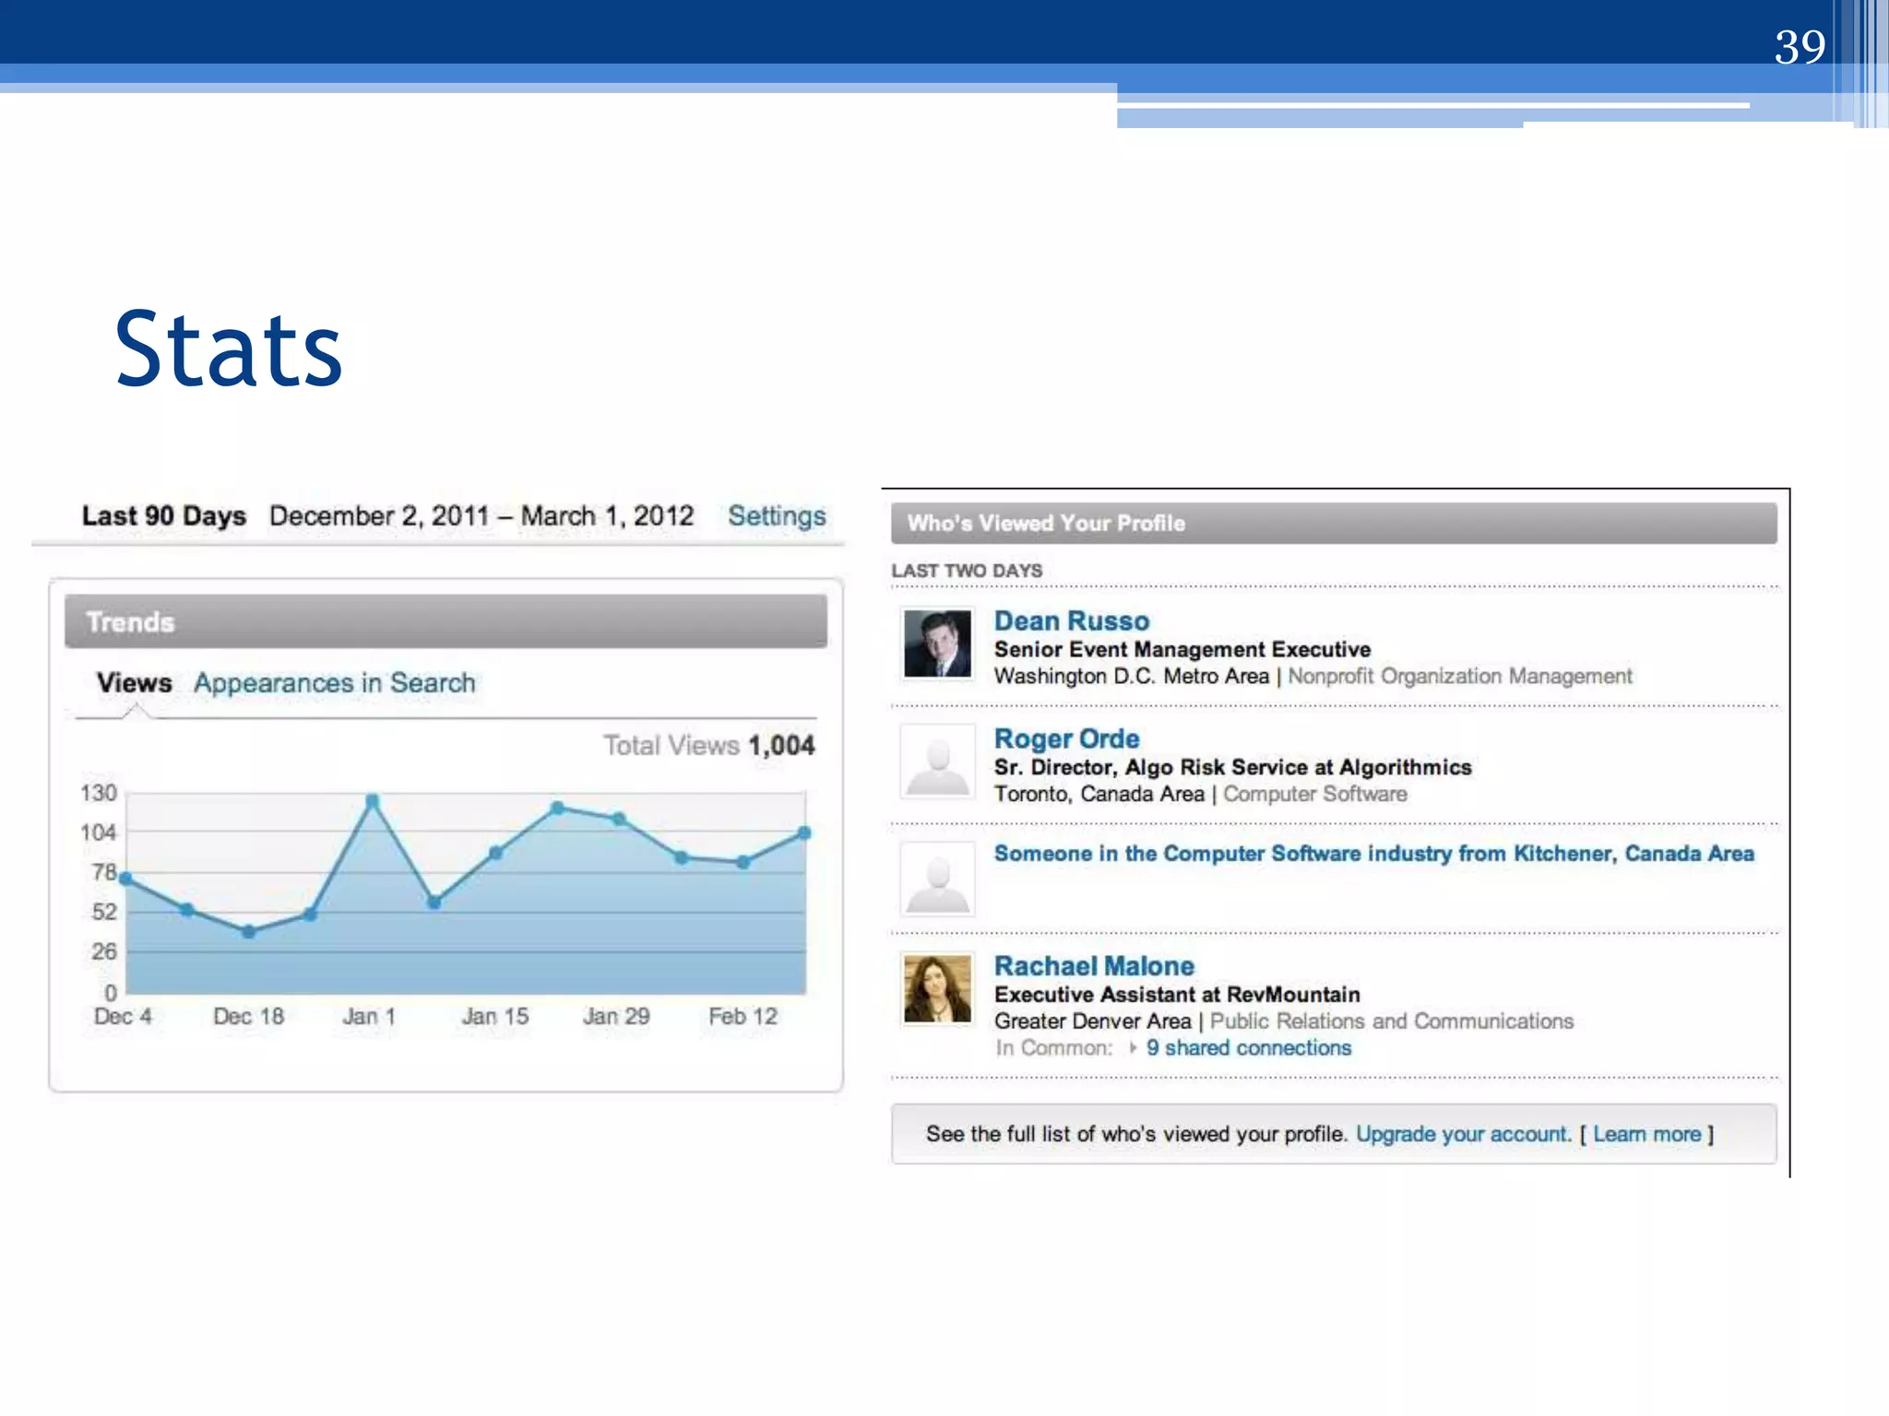The image size is (1889, 1416).
Task: Open Rachael Malone's profile name link
Action: (x=1093, y=965)
